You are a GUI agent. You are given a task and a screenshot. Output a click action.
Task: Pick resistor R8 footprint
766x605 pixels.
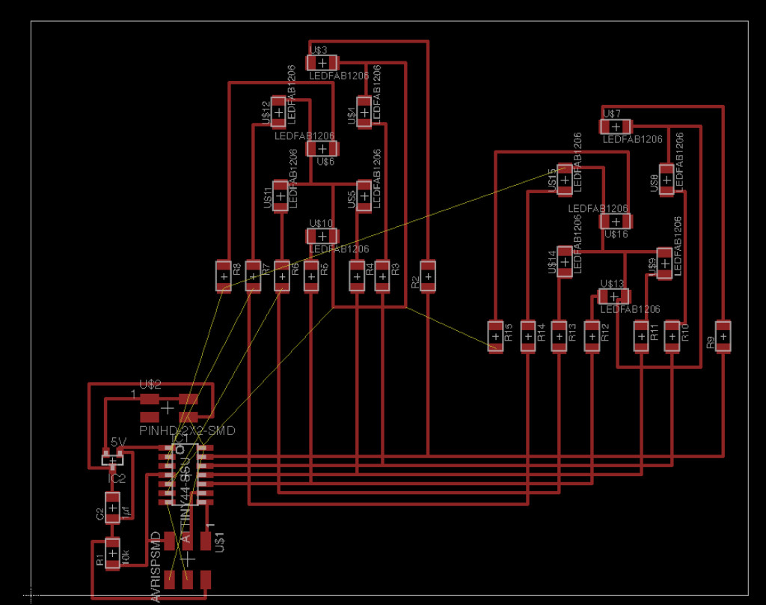[224, 277]
